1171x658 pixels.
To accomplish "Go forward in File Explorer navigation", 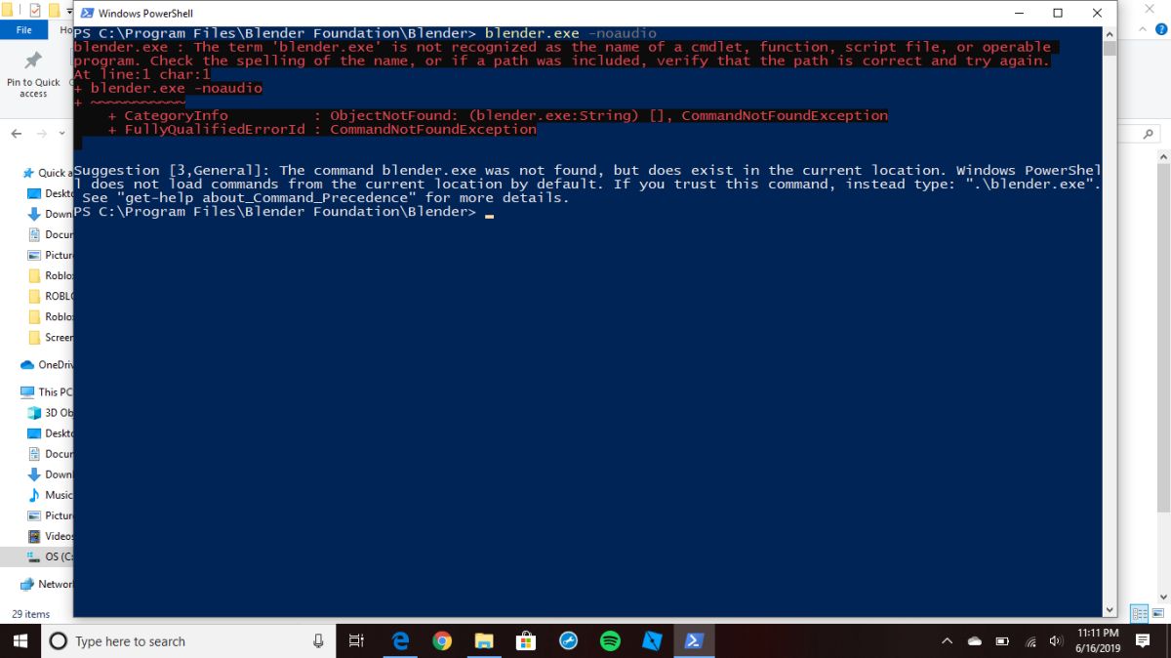I will (x=41, y=134).
